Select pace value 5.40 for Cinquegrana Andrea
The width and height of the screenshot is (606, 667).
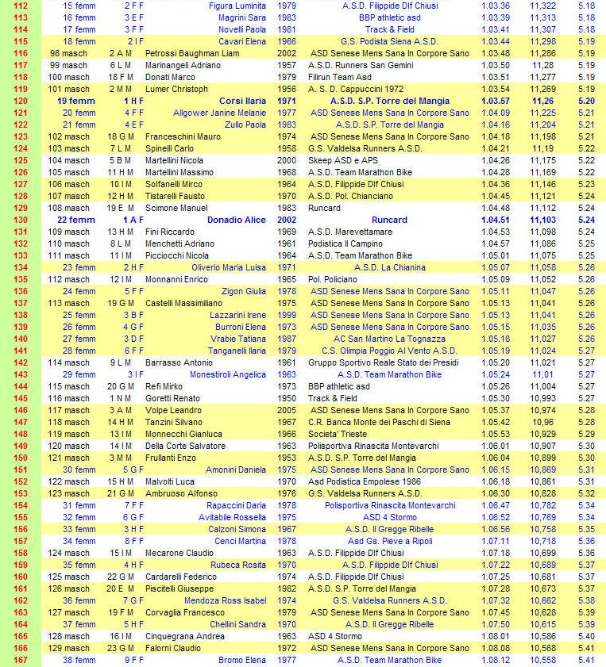point(586,637)
